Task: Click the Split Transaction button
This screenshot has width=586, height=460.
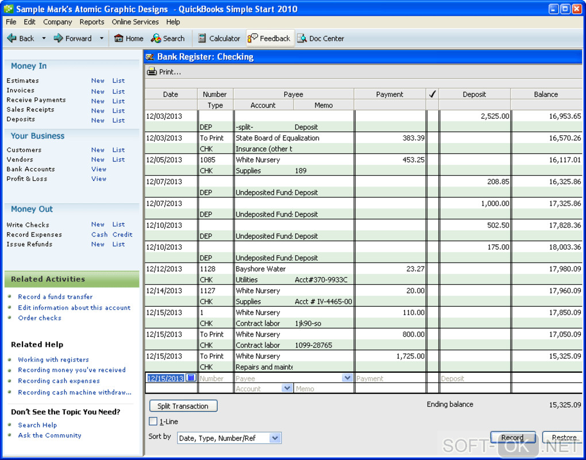Action: (183, 406)
